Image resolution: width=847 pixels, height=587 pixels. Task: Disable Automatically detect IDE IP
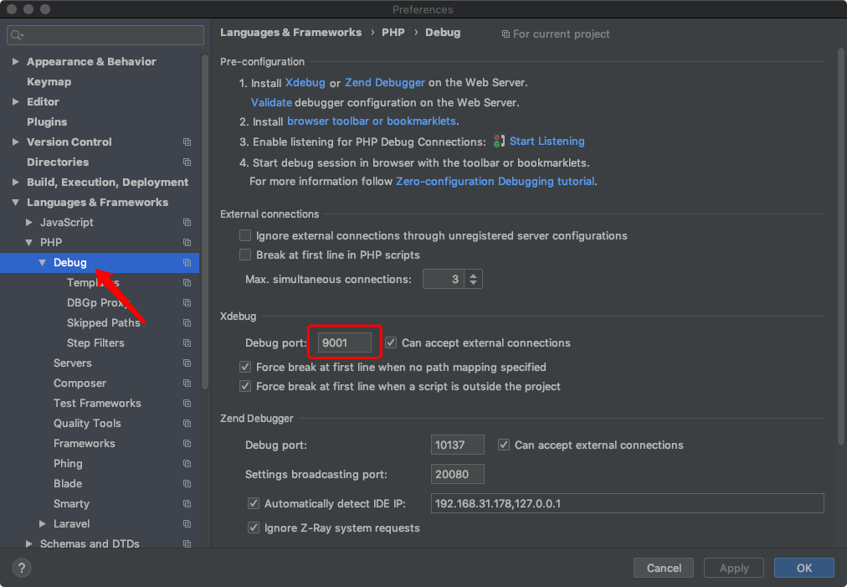(x=254, y=503)
